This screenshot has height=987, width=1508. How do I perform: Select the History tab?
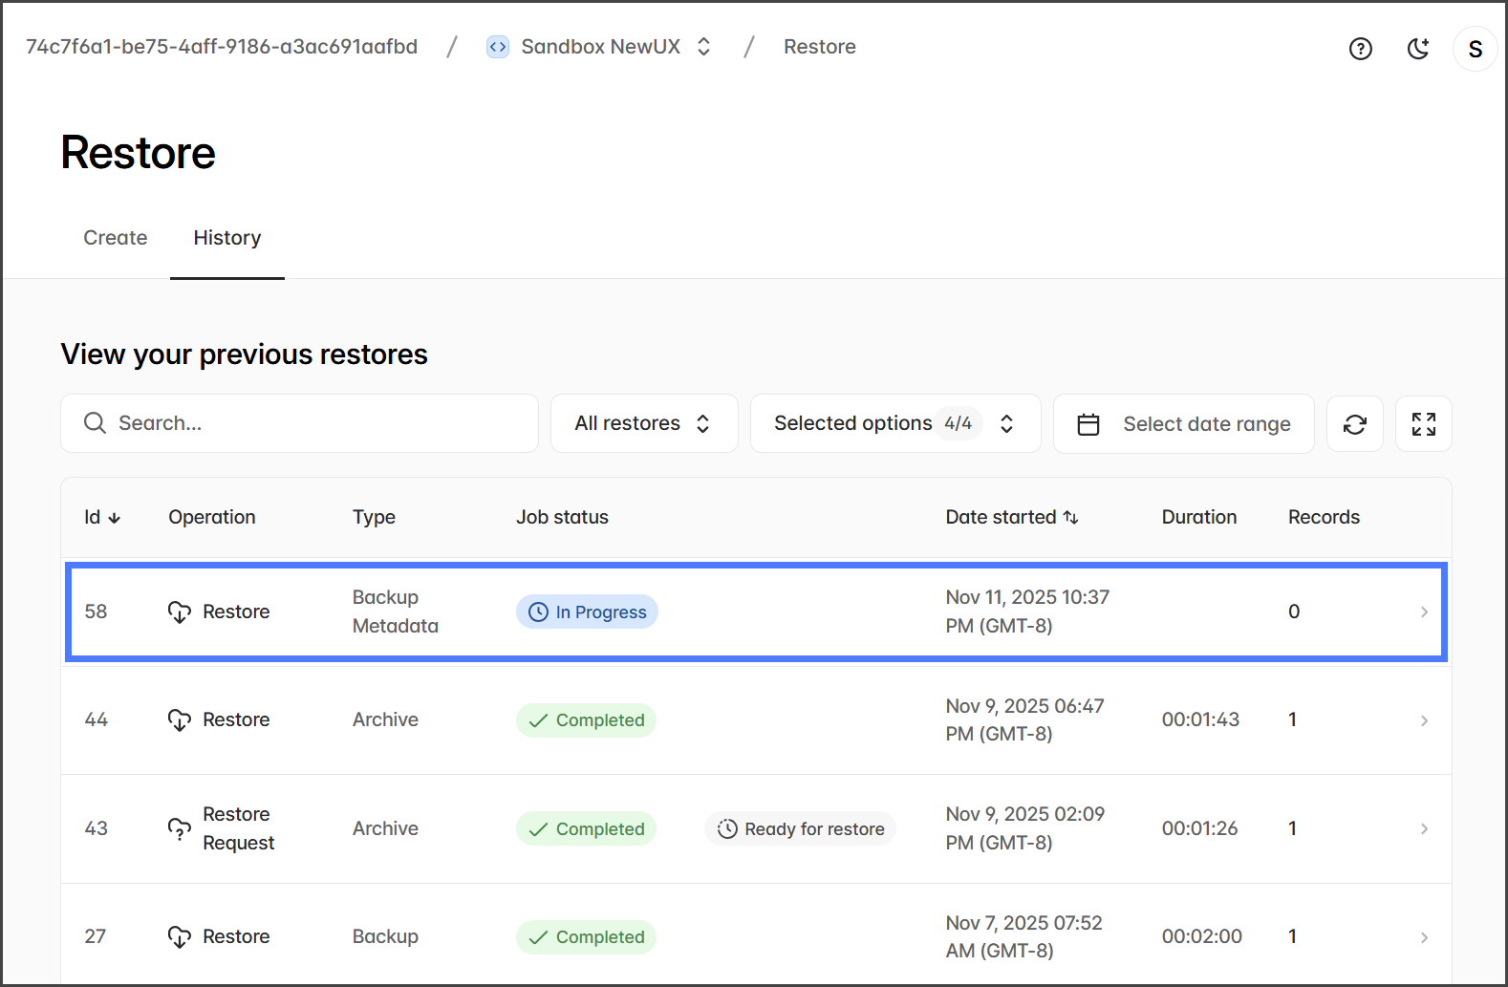pos(226,238)
